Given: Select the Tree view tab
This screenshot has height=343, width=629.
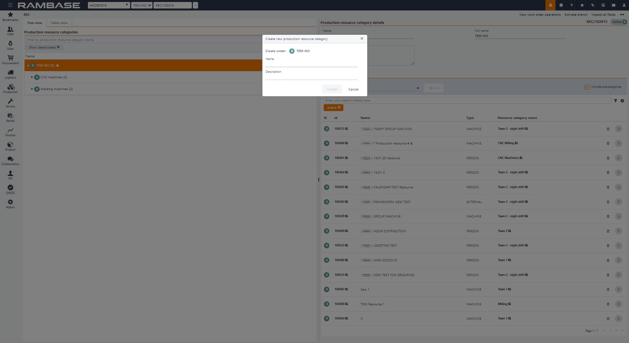Looking at the screenshot, I should pos(34,23).
